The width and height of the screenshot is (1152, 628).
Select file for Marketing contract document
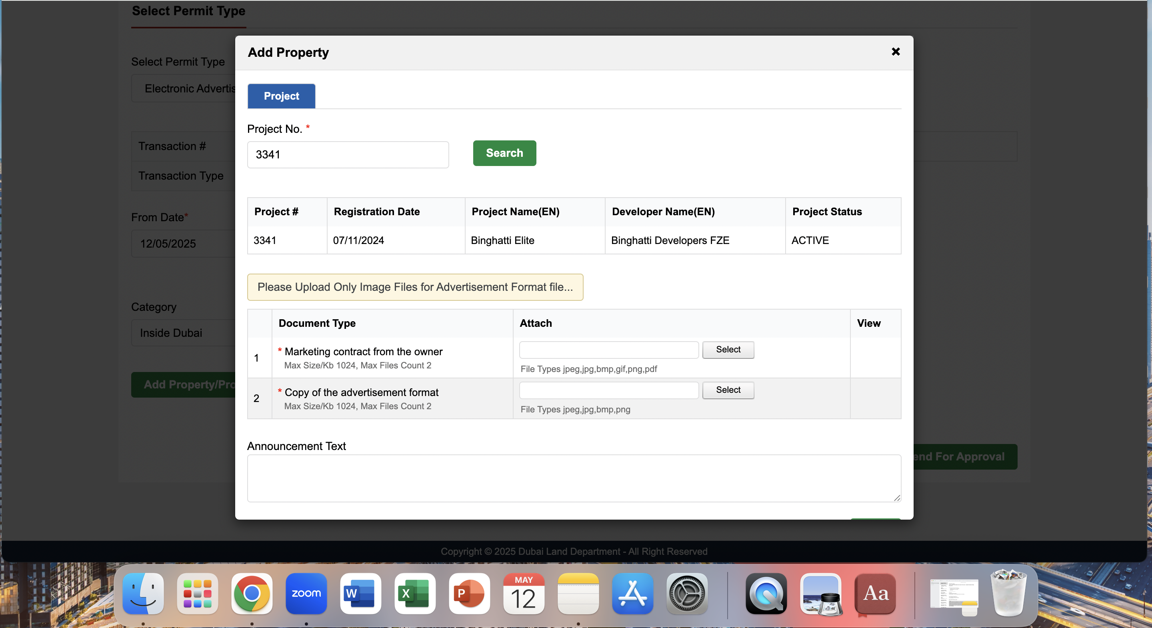click(728, 350)
